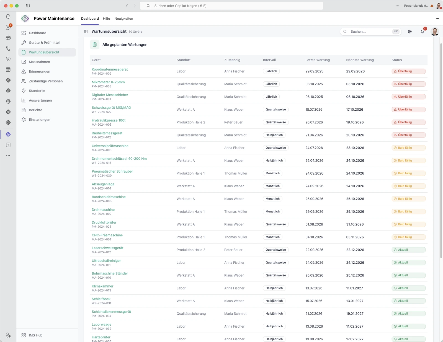Toggle the title bar sidebar icon

(x=28, y=6)
